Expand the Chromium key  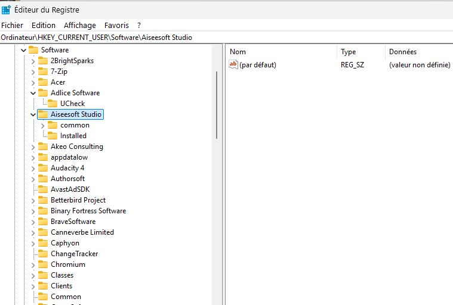point(33,265)
